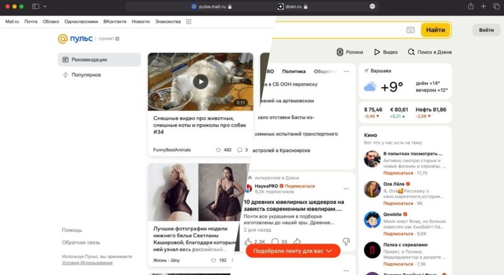Open the Qewbite channel avatar
The height and width of the screenshot is (275, 504).
click(x=372, y=220)
